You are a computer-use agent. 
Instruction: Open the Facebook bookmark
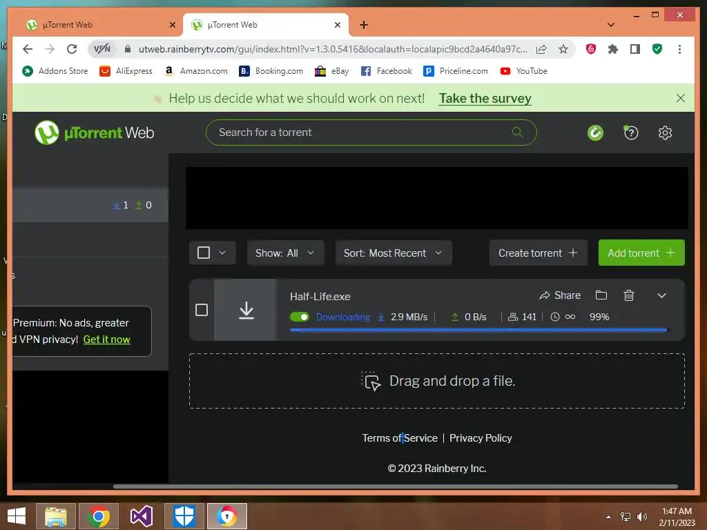tap(387, 71)
